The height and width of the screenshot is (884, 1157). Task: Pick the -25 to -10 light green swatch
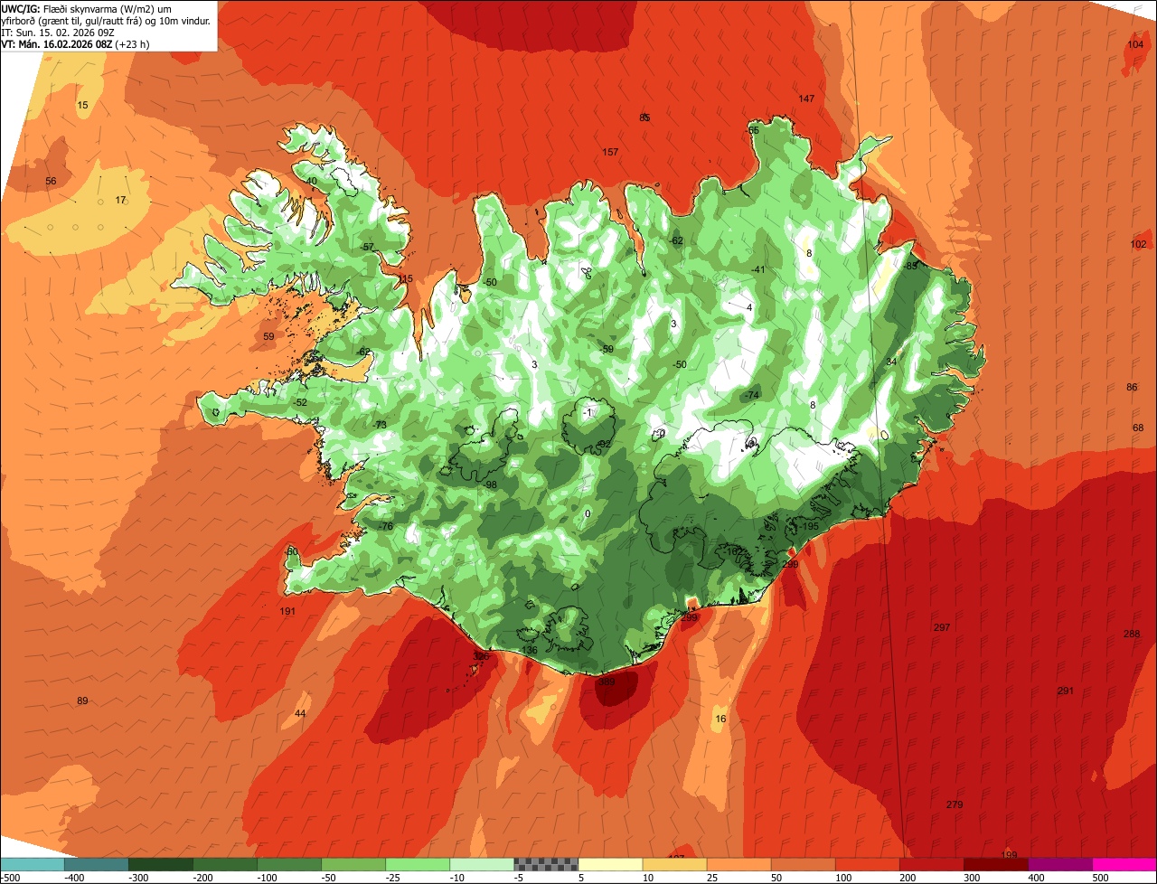[418, 864]
